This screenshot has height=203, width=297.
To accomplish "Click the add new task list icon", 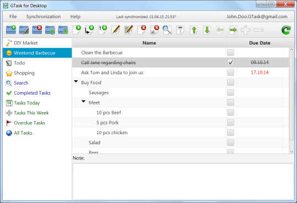I will pyautogui.click(x=11, y=30).
